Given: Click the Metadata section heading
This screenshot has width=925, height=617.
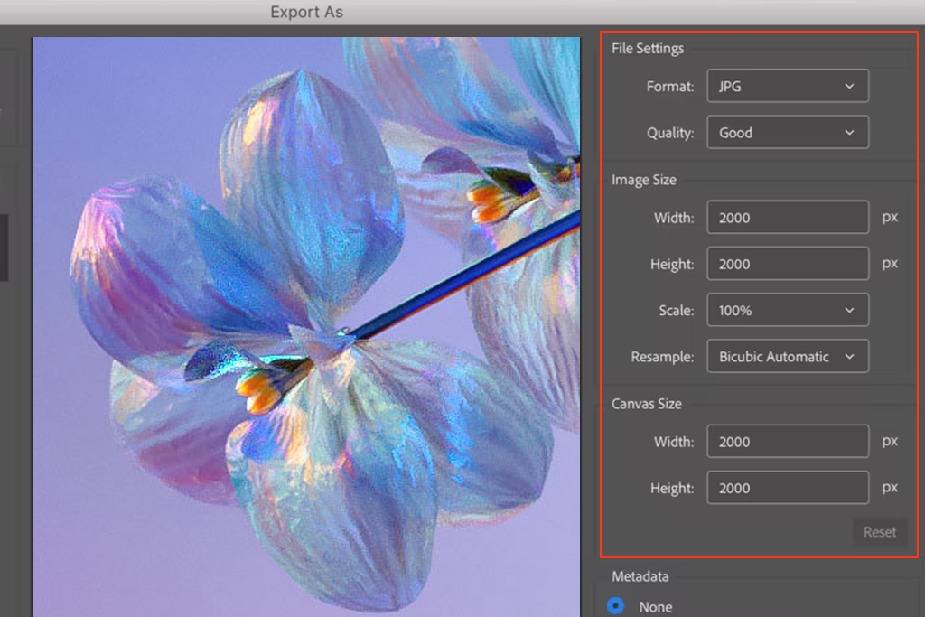Looking at the screenshot, I should coord(640,576).
